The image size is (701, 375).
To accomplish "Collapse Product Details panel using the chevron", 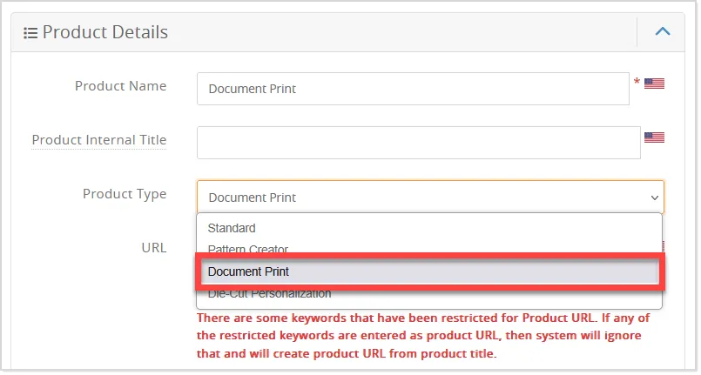I will click(663, 31).
